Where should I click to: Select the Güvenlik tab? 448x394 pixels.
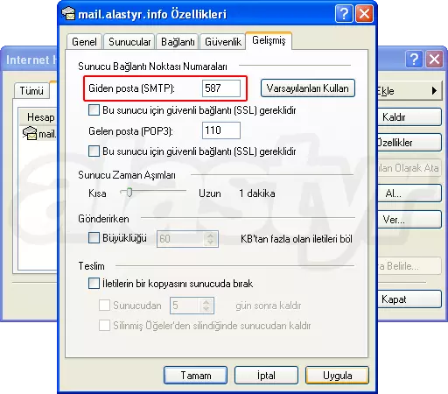point(223,42)
